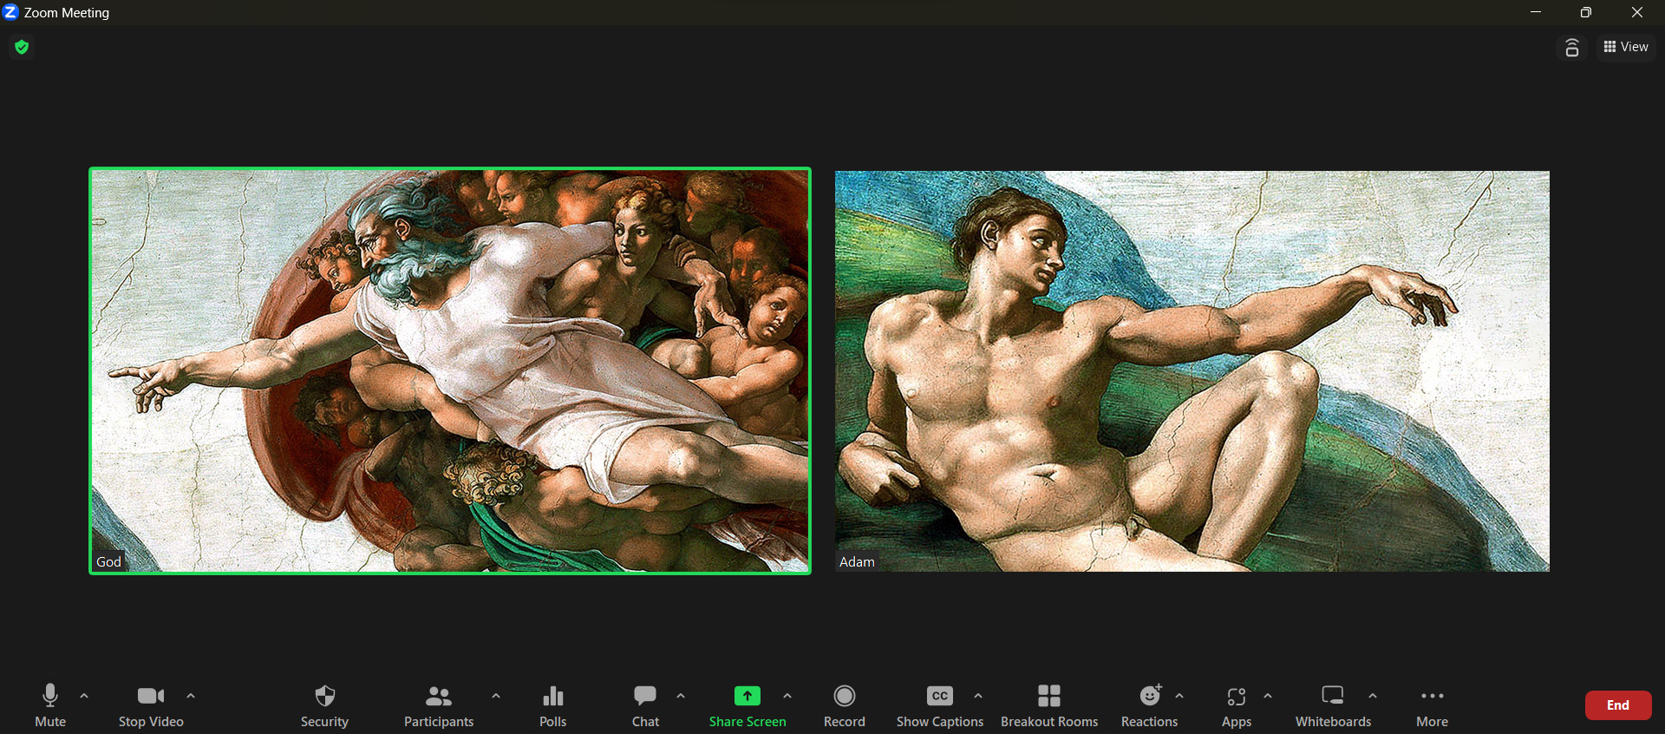Expand arrow beside Apps

[1268, 696]
